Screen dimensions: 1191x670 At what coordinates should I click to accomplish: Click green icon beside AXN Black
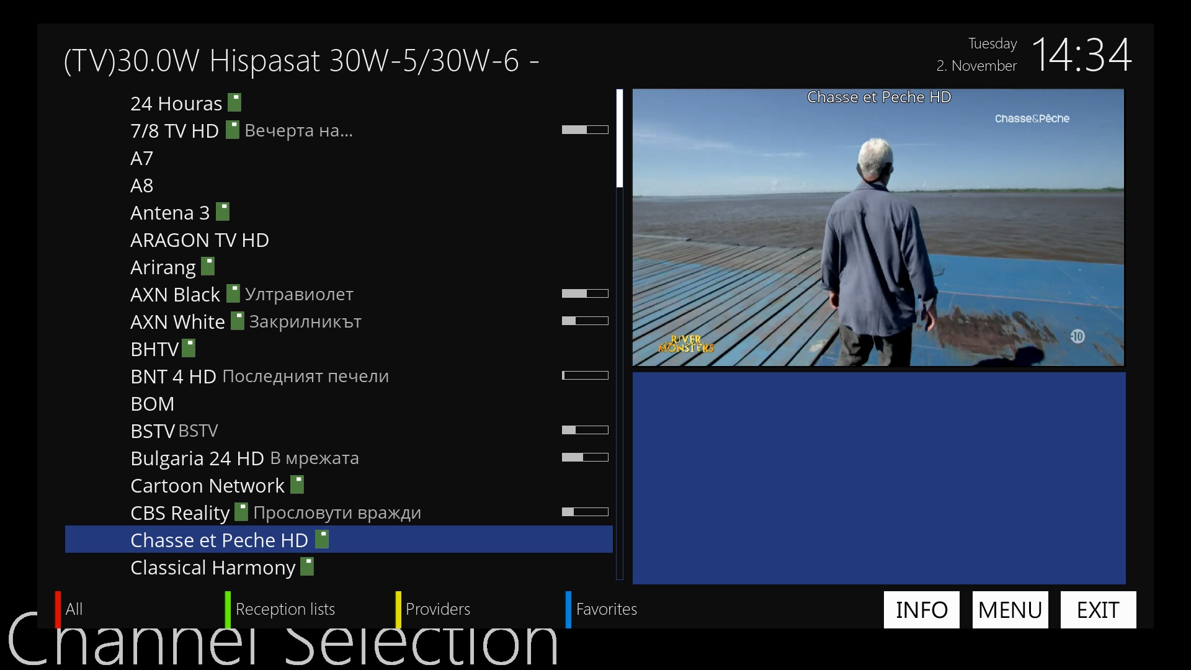[233, 293]
